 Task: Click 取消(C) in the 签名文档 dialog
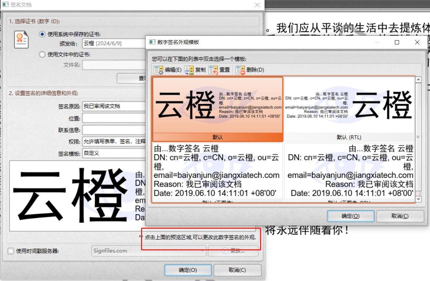click(237, 270)
